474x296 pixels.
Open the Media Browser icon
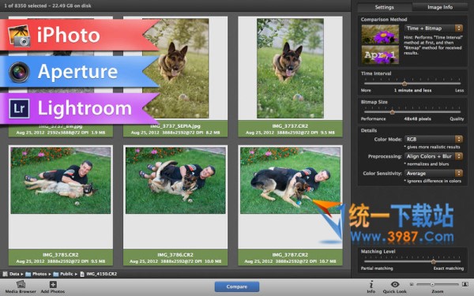coord(21,284)
